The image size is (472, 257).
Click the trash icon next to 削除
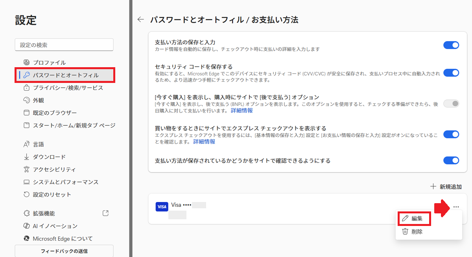point(405,231)
